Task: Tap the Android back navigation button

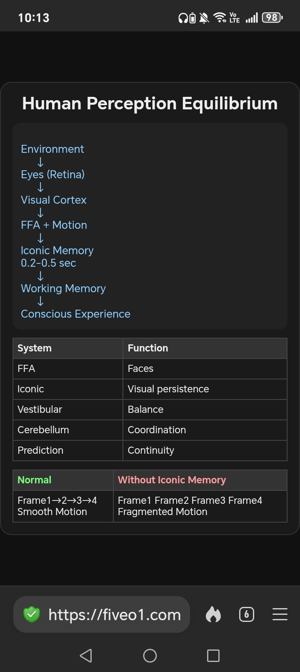Action: tap(86, 655)
